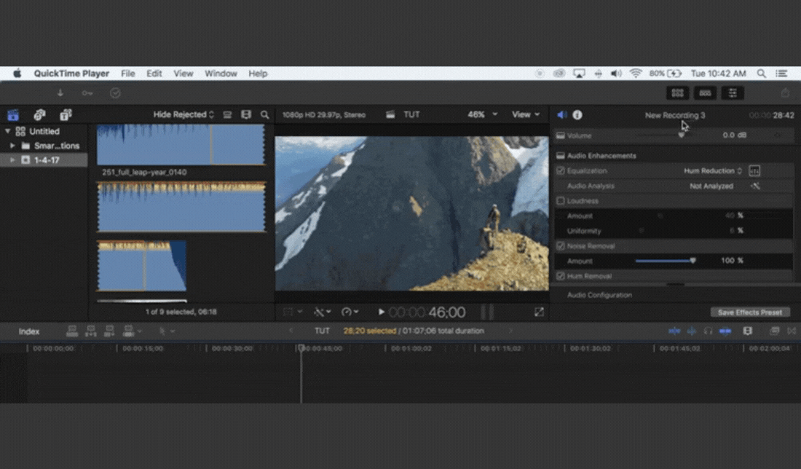Click the Save Effects Preset button
Image resolution: width=801 pixels, height=469 pixels.
point(749,312)
